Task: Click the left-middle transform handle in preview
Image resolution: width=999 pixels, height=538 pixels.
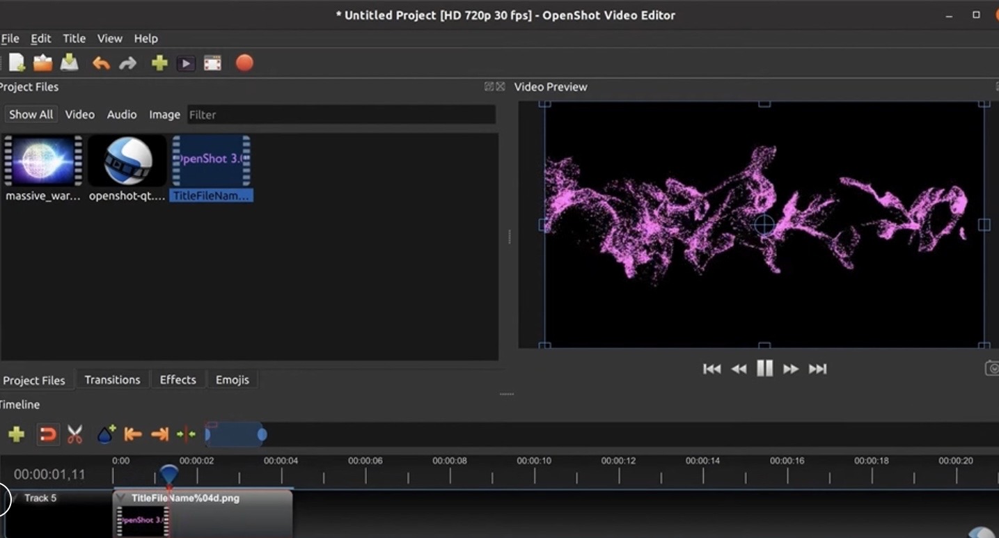Action: click(545, 224)
